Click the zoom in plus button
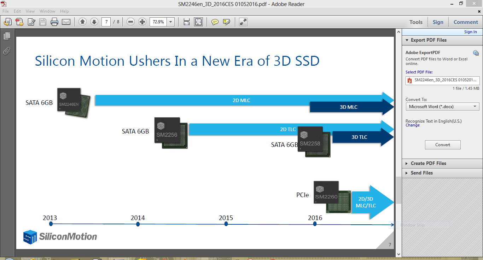483x260 pixels. 142,22
